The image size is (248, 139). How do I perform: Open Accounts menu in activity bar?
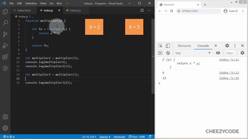pyautogui.click(x=5, y=117)
